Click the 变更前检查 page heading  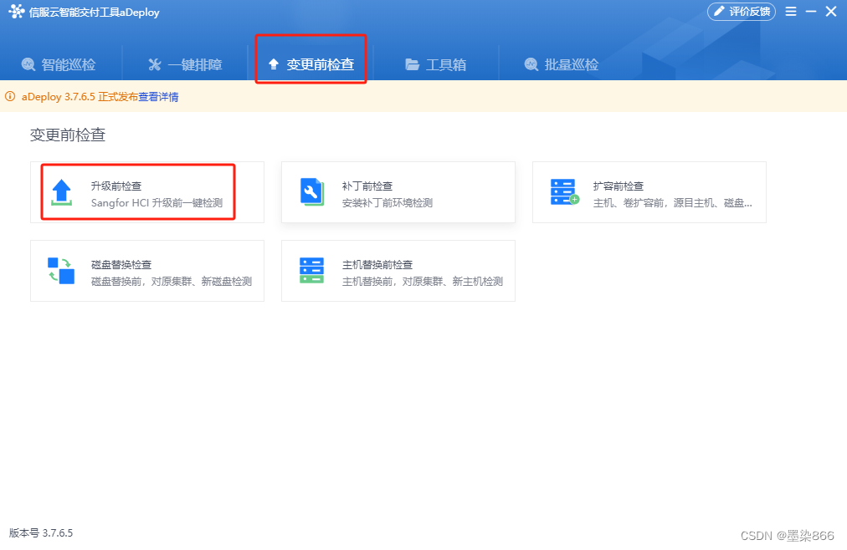point(68,135)
